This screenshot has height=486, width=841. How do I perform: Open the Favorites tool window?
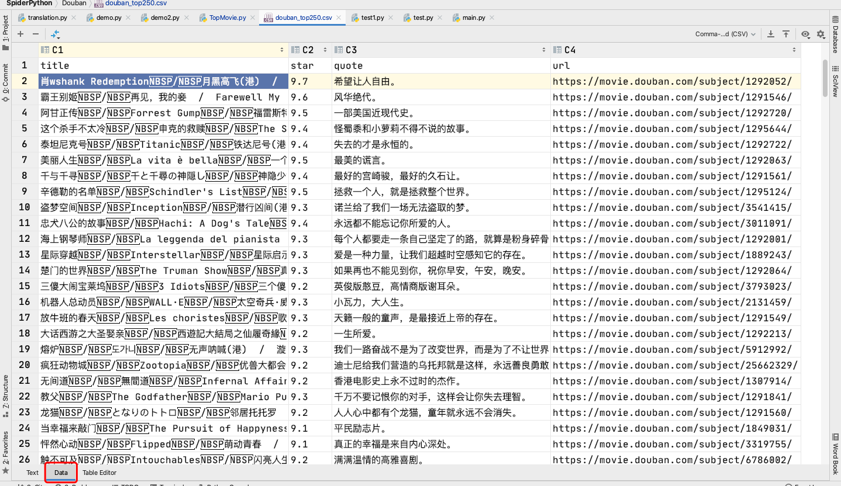coord(5,452)
